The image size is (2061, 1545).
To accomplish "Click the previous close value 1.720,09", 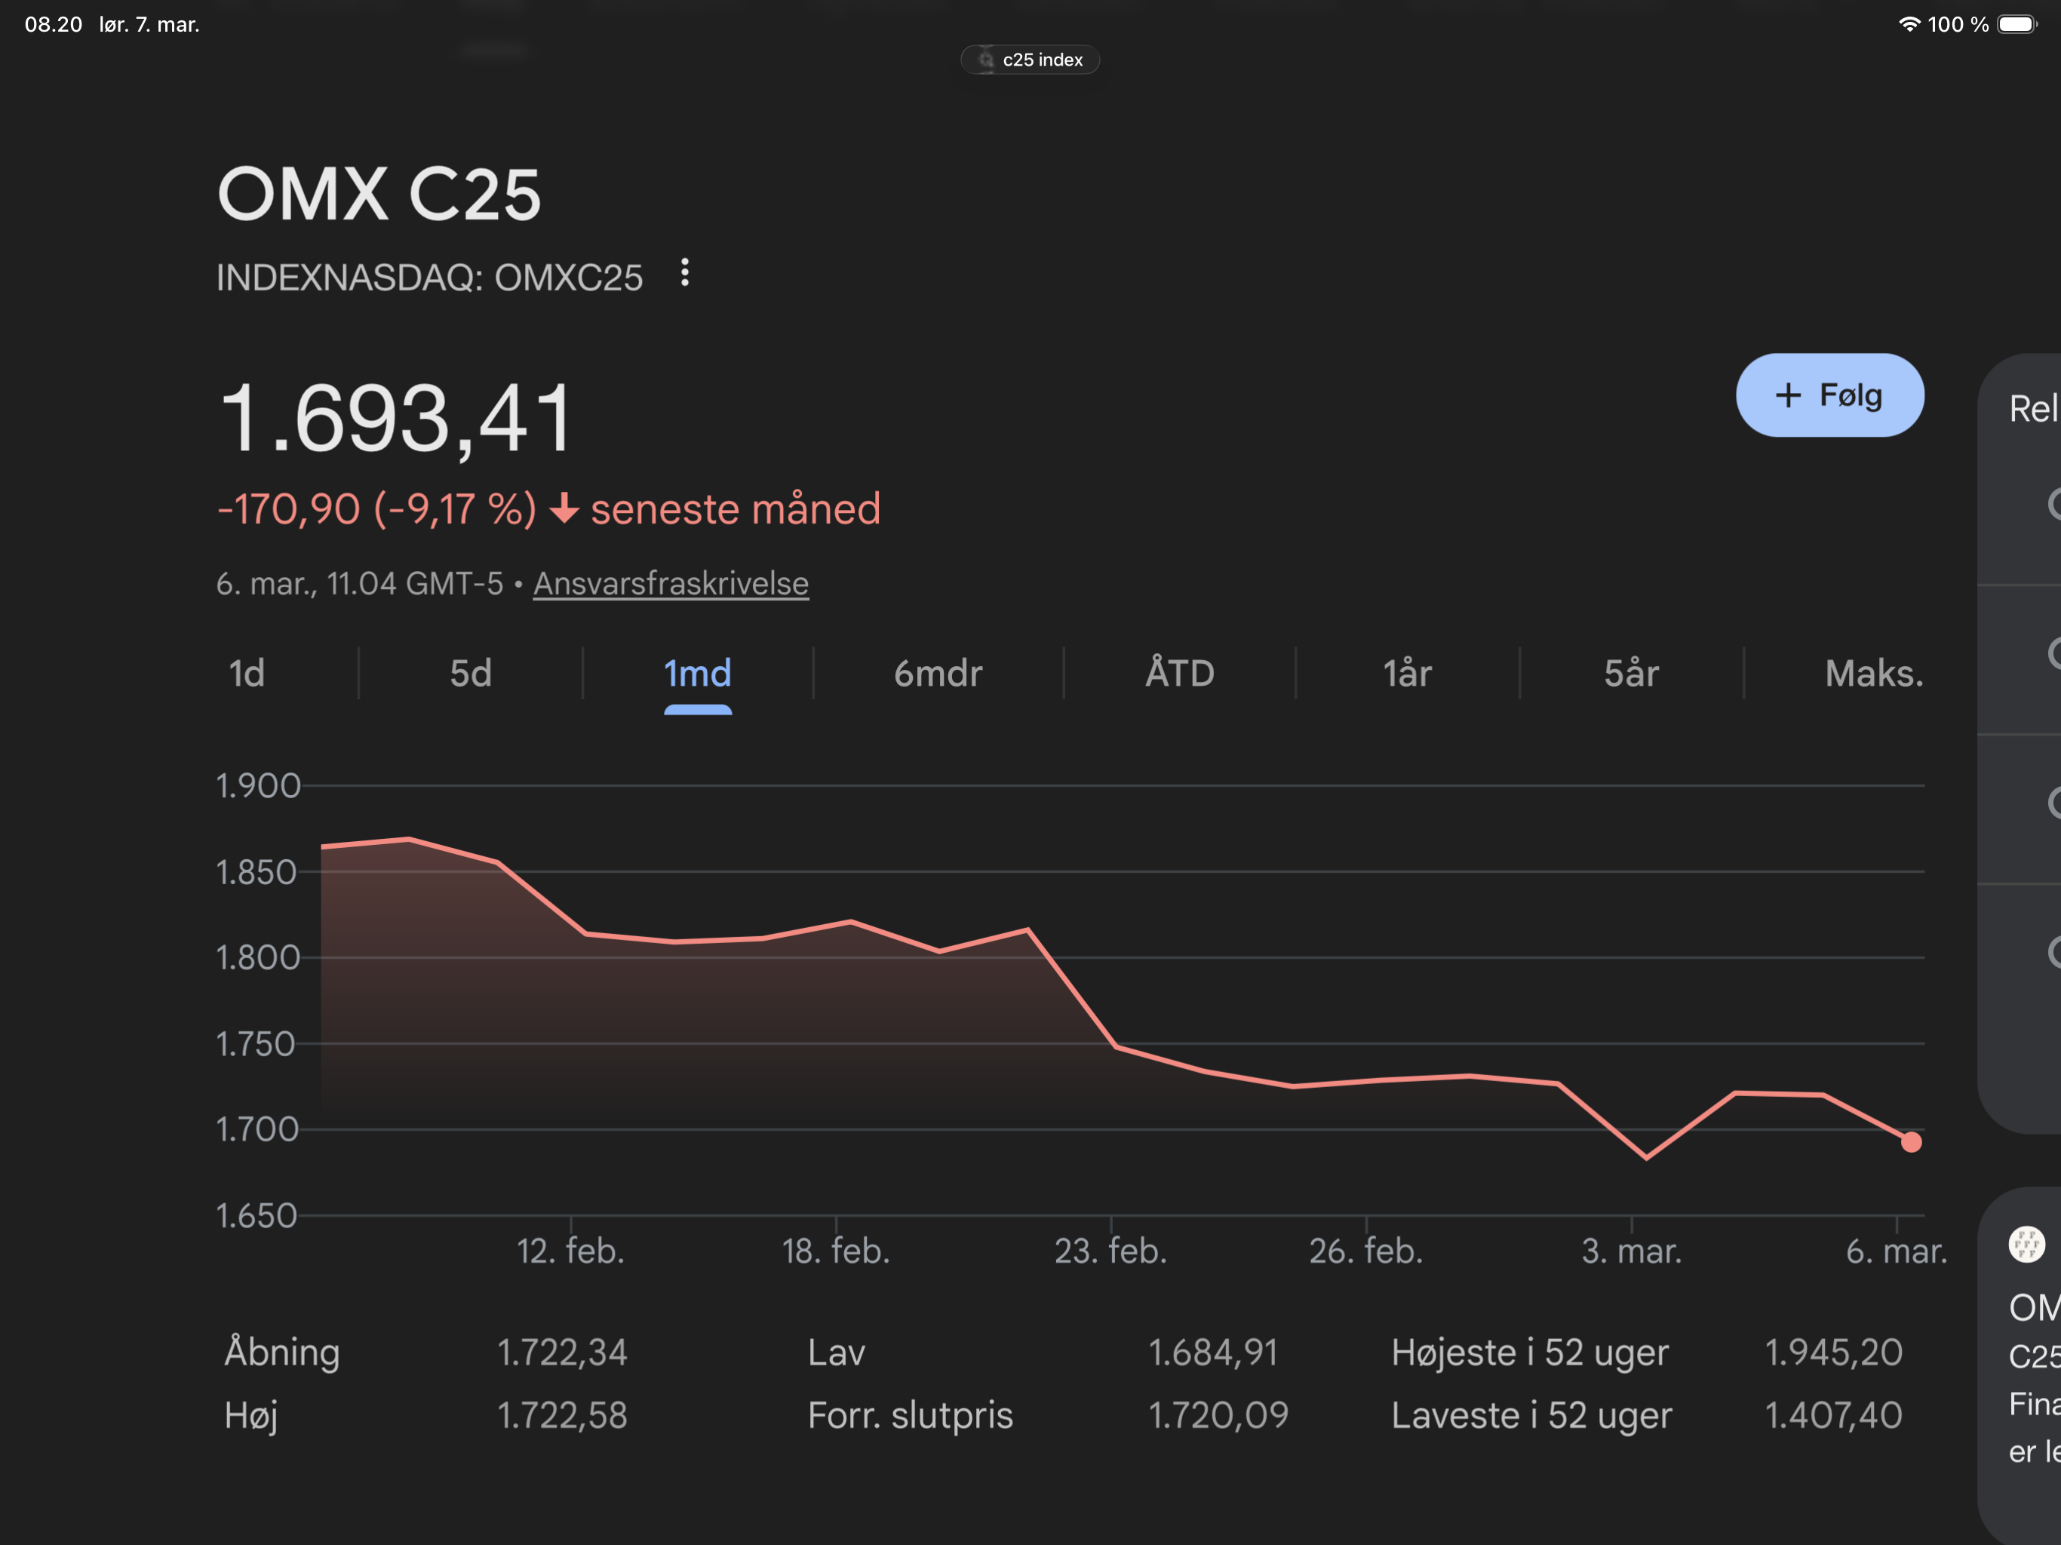I will [1218, 1415].
